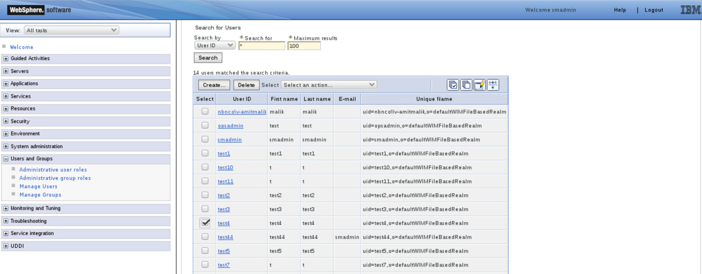Open the View All tasks dropdown

tap(72, 30)
